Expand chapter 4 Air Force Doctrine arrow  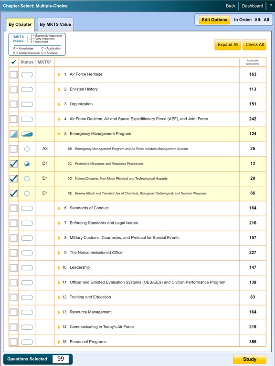59,119
